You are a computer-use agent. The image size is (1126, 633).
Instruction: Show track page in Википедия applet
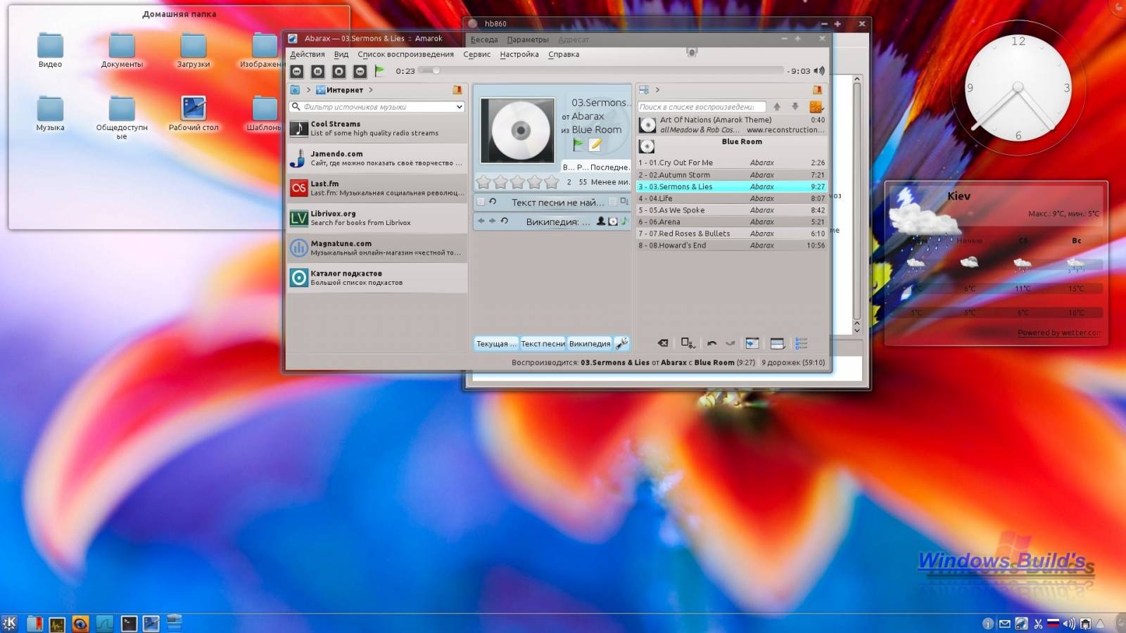pyautogui.click(x=624, y=221)
